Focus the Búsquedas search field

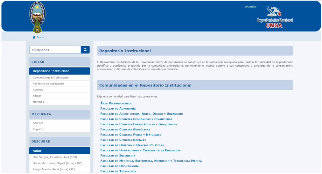[55, 50]
